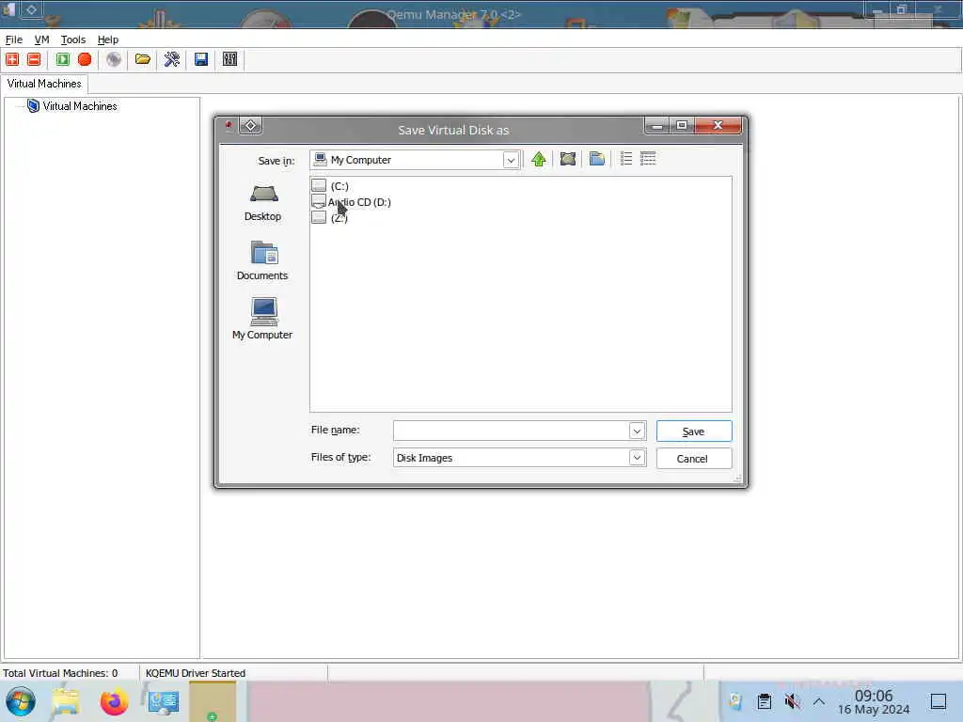
Task: Click the green up-folder arrow in dialog
Action: [539, 160]
